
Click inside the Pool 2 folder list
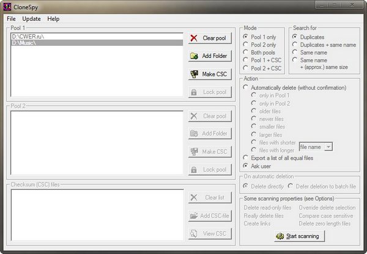[x=97, y=143]
